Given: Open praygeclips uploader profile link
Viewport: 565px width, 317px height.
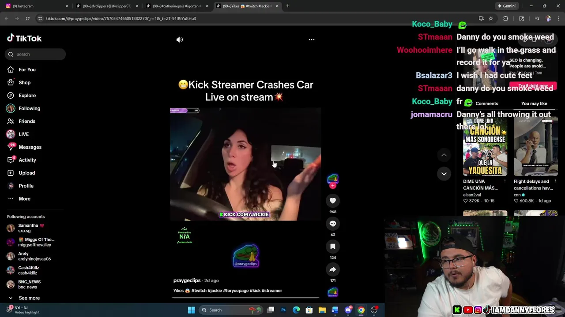Looking at the screenshot, I should point(187,280).
